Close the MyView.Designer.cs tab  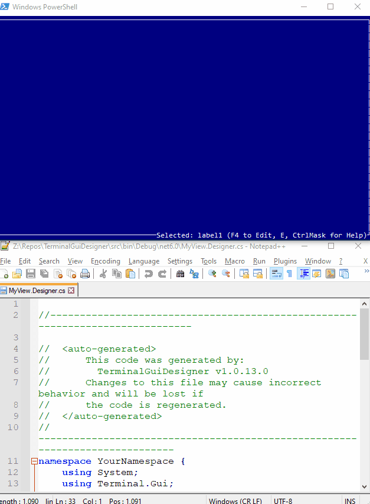(71, 291)
